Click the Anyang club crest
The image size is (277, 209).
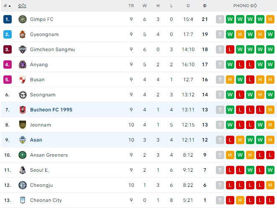click(x=23, y=65)
